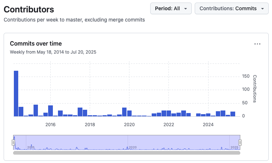Viewport: 272px width, 163px height.
Task: Open the Period: All dropdown
Action: click(171, 8)
